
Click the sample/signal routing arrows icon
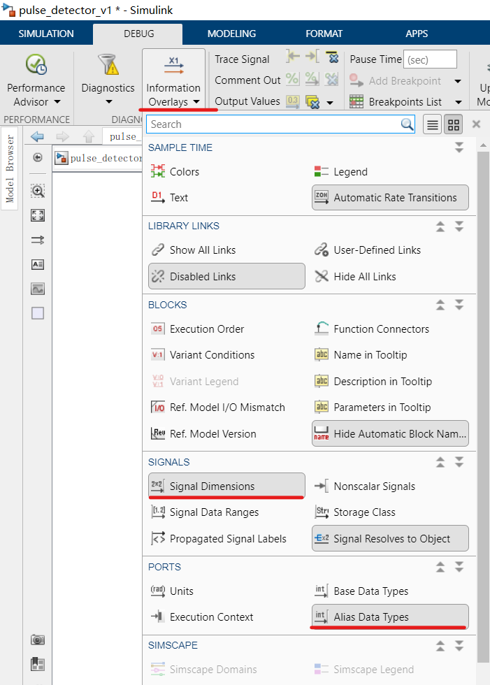coord(38,240)
